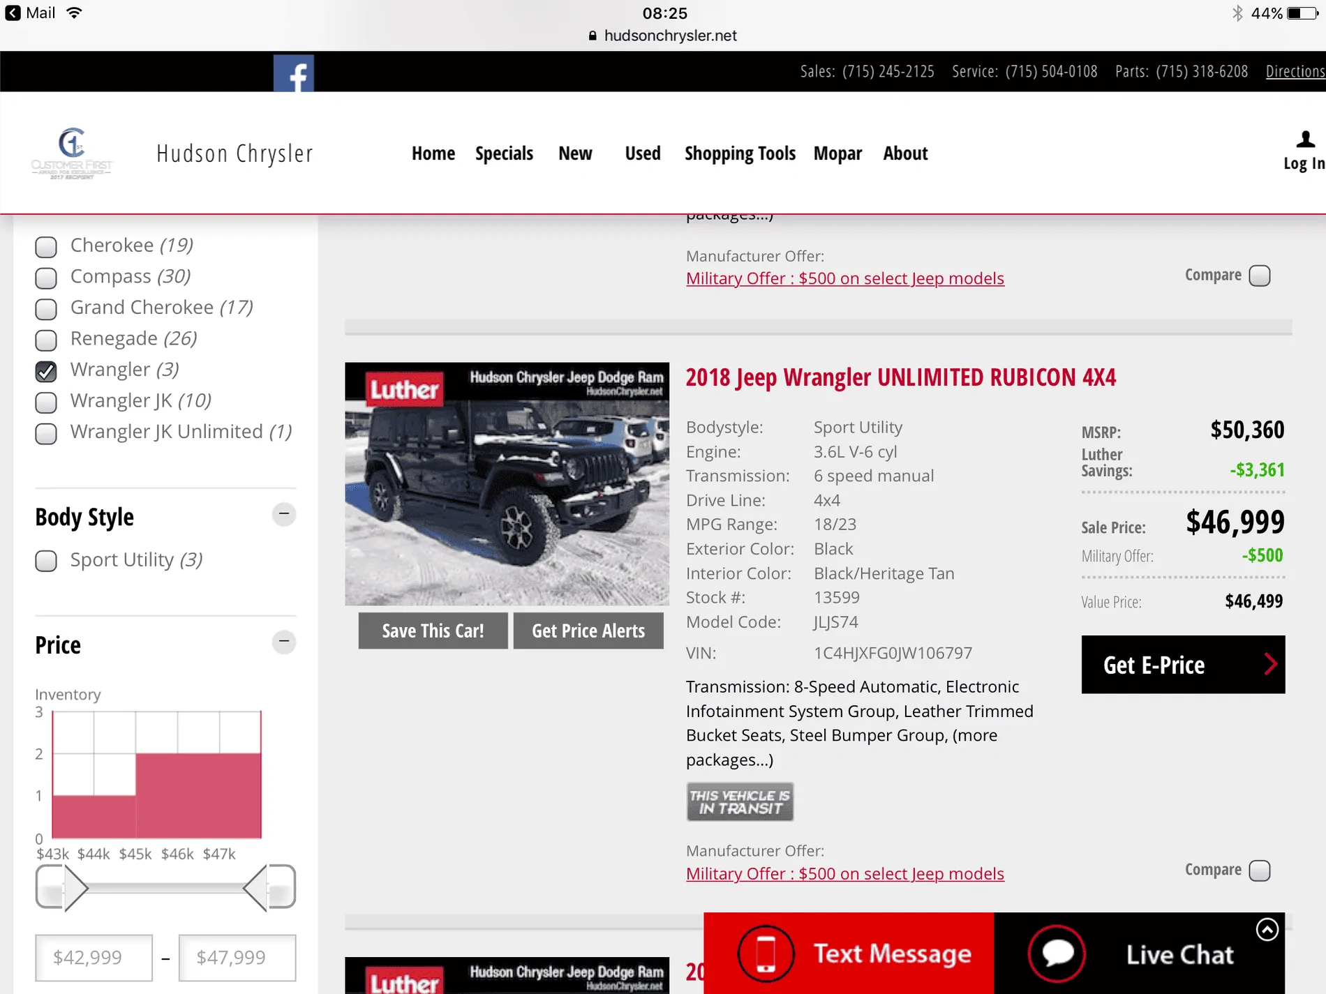The width and height of the screenshot is (1326, 994).
Task: Tick Compare checkbox on the listing above Rubicon
Action: [x=1260, y=276]
